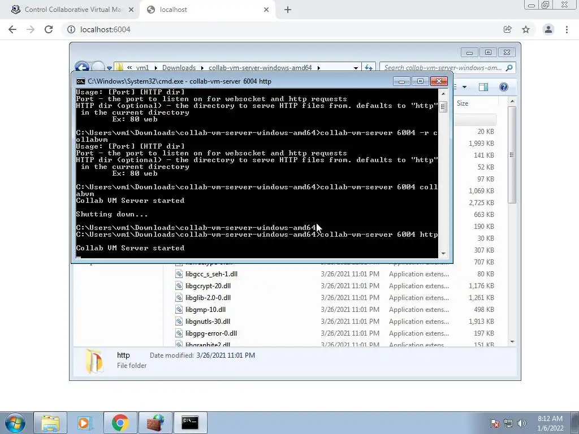Click the http folder details icon
The width and height of the screenshot is (579, 434).
click(x=94, y=361)
